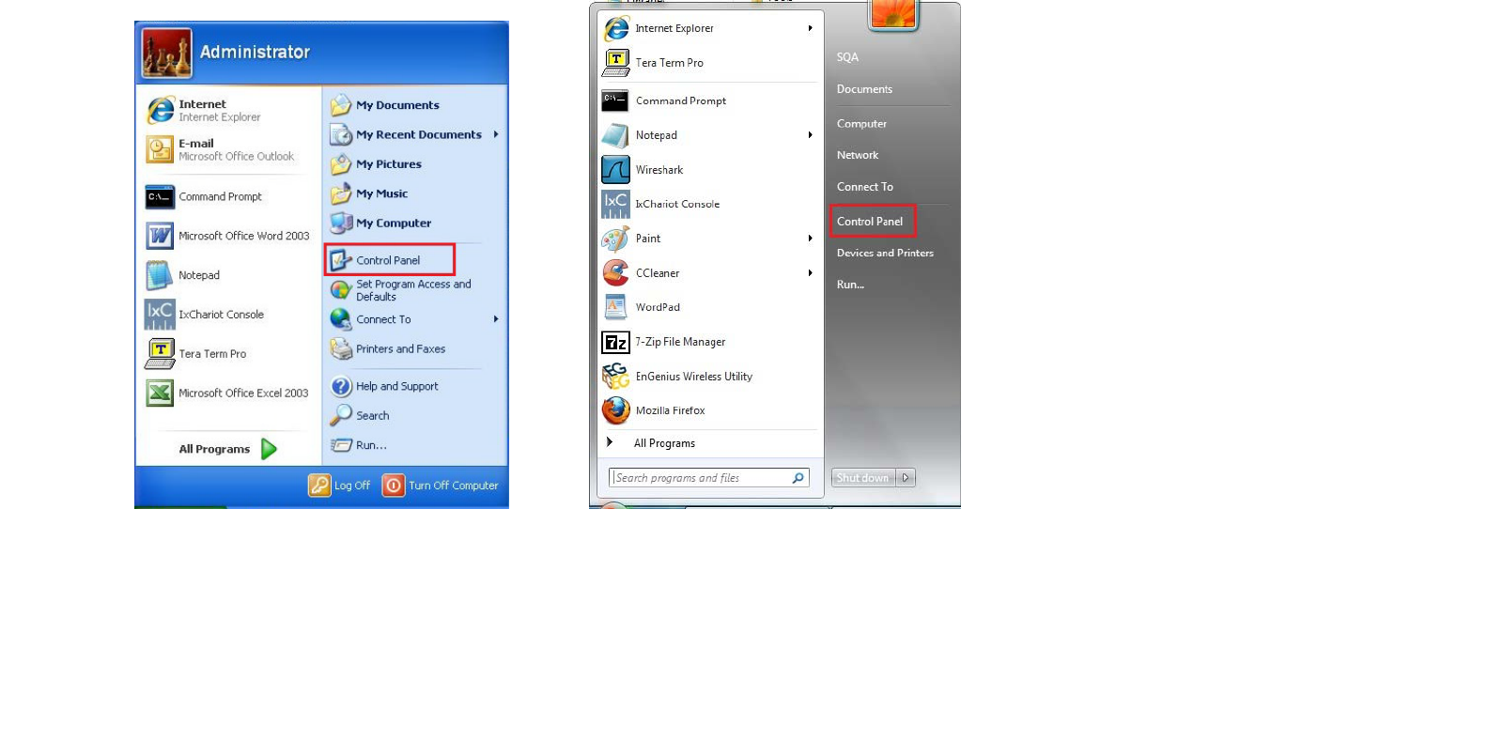Click green All Programs arrow in XP menu
Image resolution: width=1488 pixels, height=756 pixels.
click(269, 449)
